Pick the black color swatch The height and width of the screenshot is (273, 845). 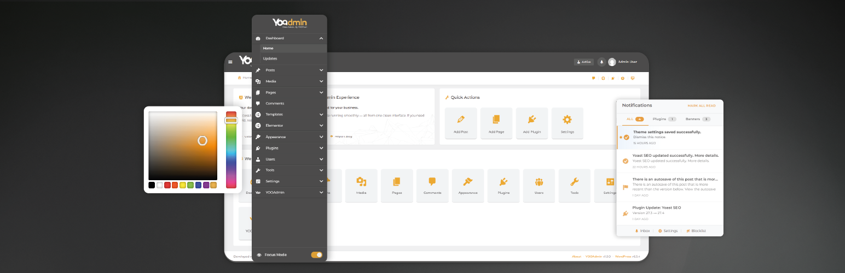click(152, 185)
